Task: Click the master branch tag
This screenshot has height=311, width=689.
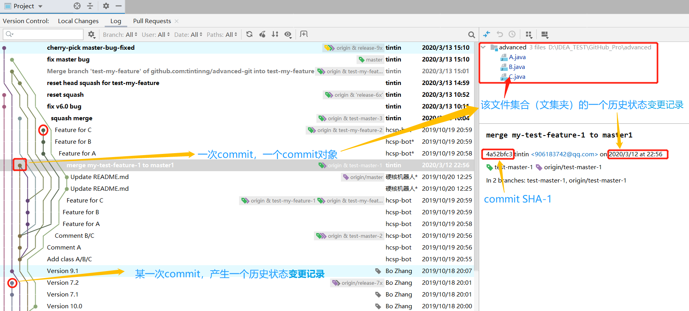Action: 370,60
